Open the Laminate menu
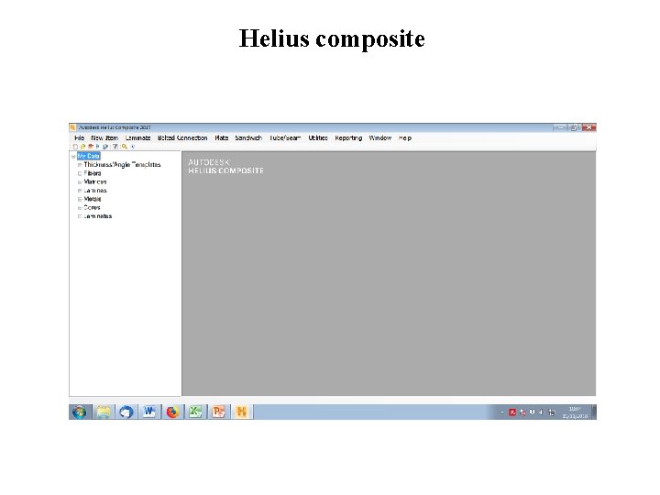Viewport: 660px width, 495px height. (137, 138)
